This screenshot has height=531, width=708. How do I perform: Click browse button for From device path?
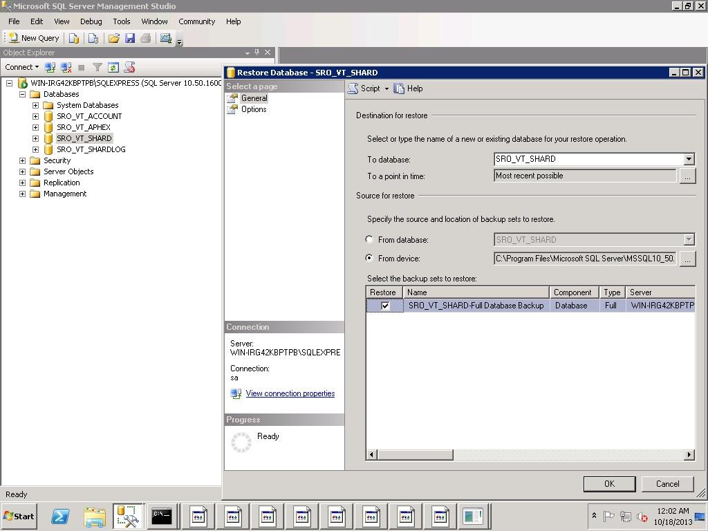687,259
